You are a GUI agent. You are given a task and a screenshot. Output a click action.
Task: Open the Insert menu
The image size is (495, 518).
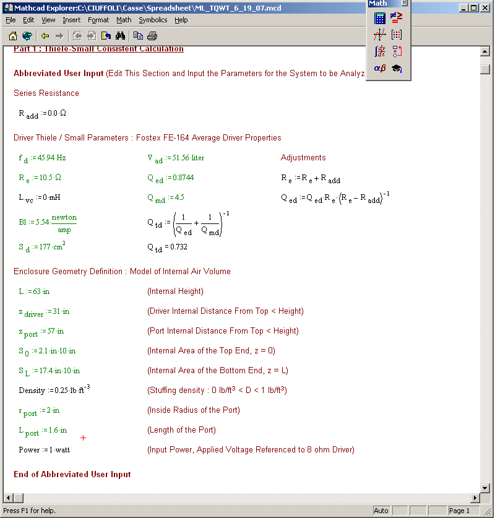71,20
